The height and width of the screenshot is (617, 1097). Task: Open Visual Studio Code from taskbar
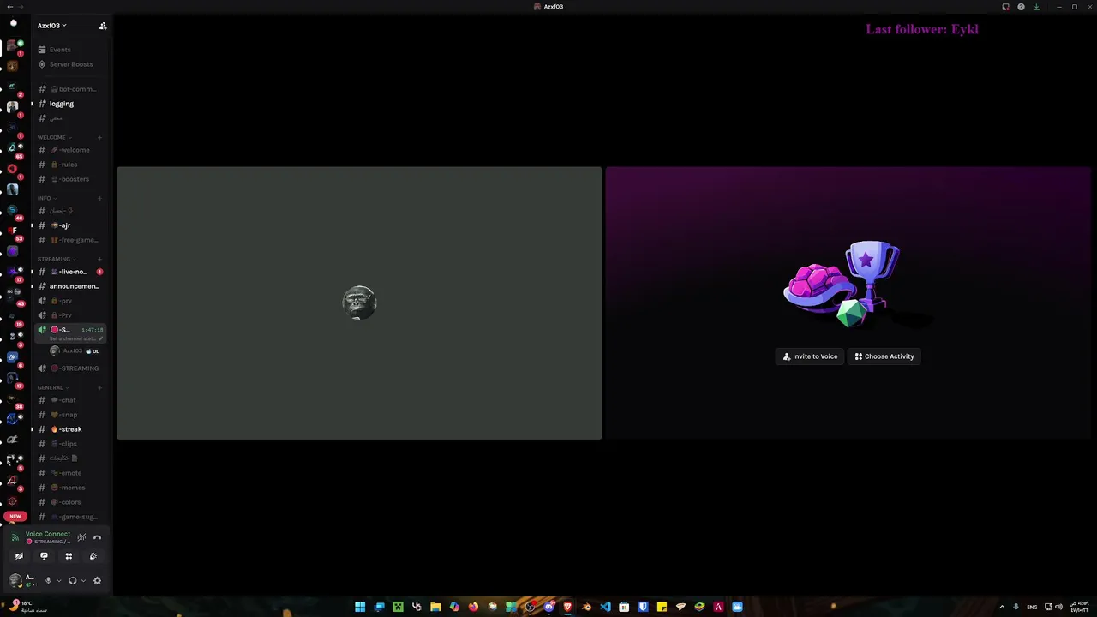tap(605, 607)
